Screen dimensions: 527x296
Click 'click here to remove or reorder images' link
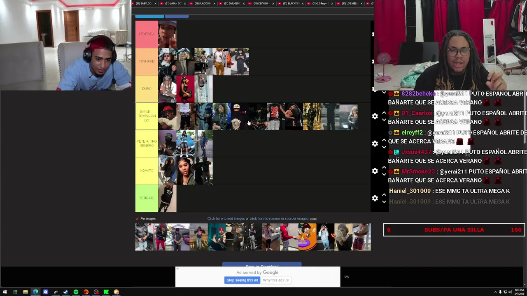click(x=279, y=219)
